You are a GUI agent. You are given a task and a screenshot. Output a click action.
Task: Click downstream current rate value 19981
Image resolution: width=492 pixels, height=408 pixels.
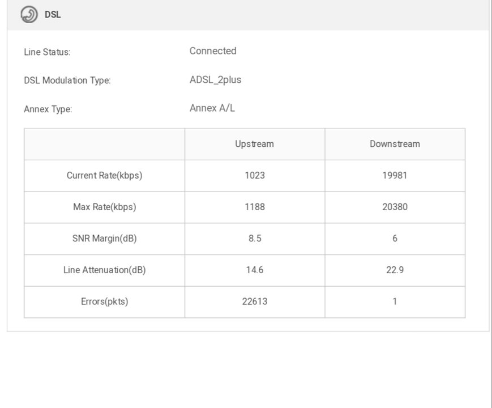point(395,175)
